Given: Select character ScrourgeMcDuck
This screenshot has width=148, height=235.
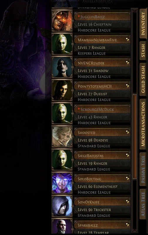Looking at the screenshot, I should tap(102, 109).
